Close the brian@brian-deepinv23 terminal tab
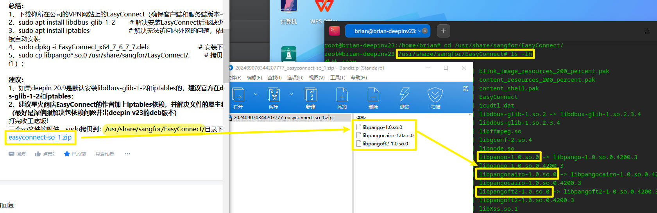The image size is (657, 213). pyautogui.click(x=425, y=31)
